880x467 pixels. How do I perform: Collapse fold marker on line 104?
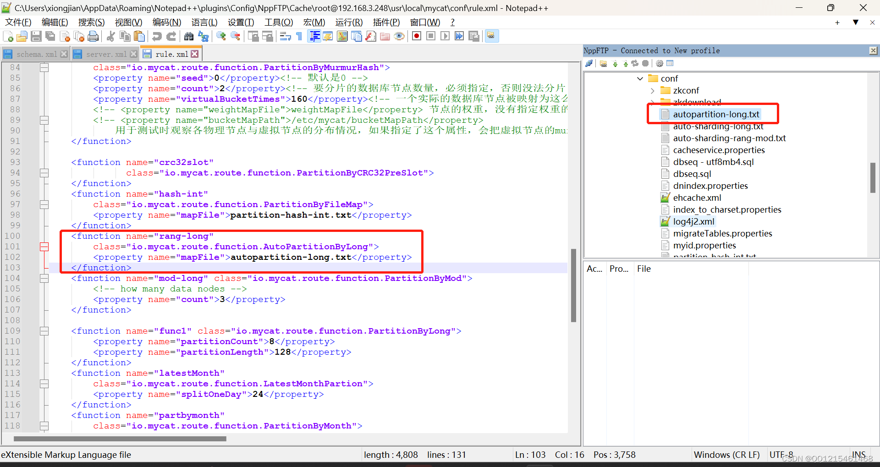coord(44,279)
